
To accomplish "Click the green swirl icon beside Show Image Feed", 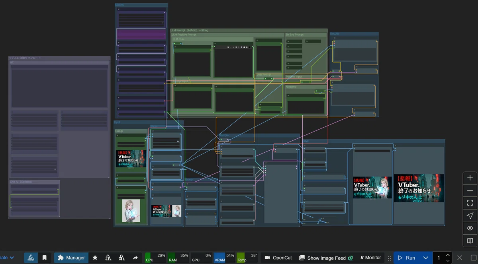I will pyautogui.click(x=350, y=258).
